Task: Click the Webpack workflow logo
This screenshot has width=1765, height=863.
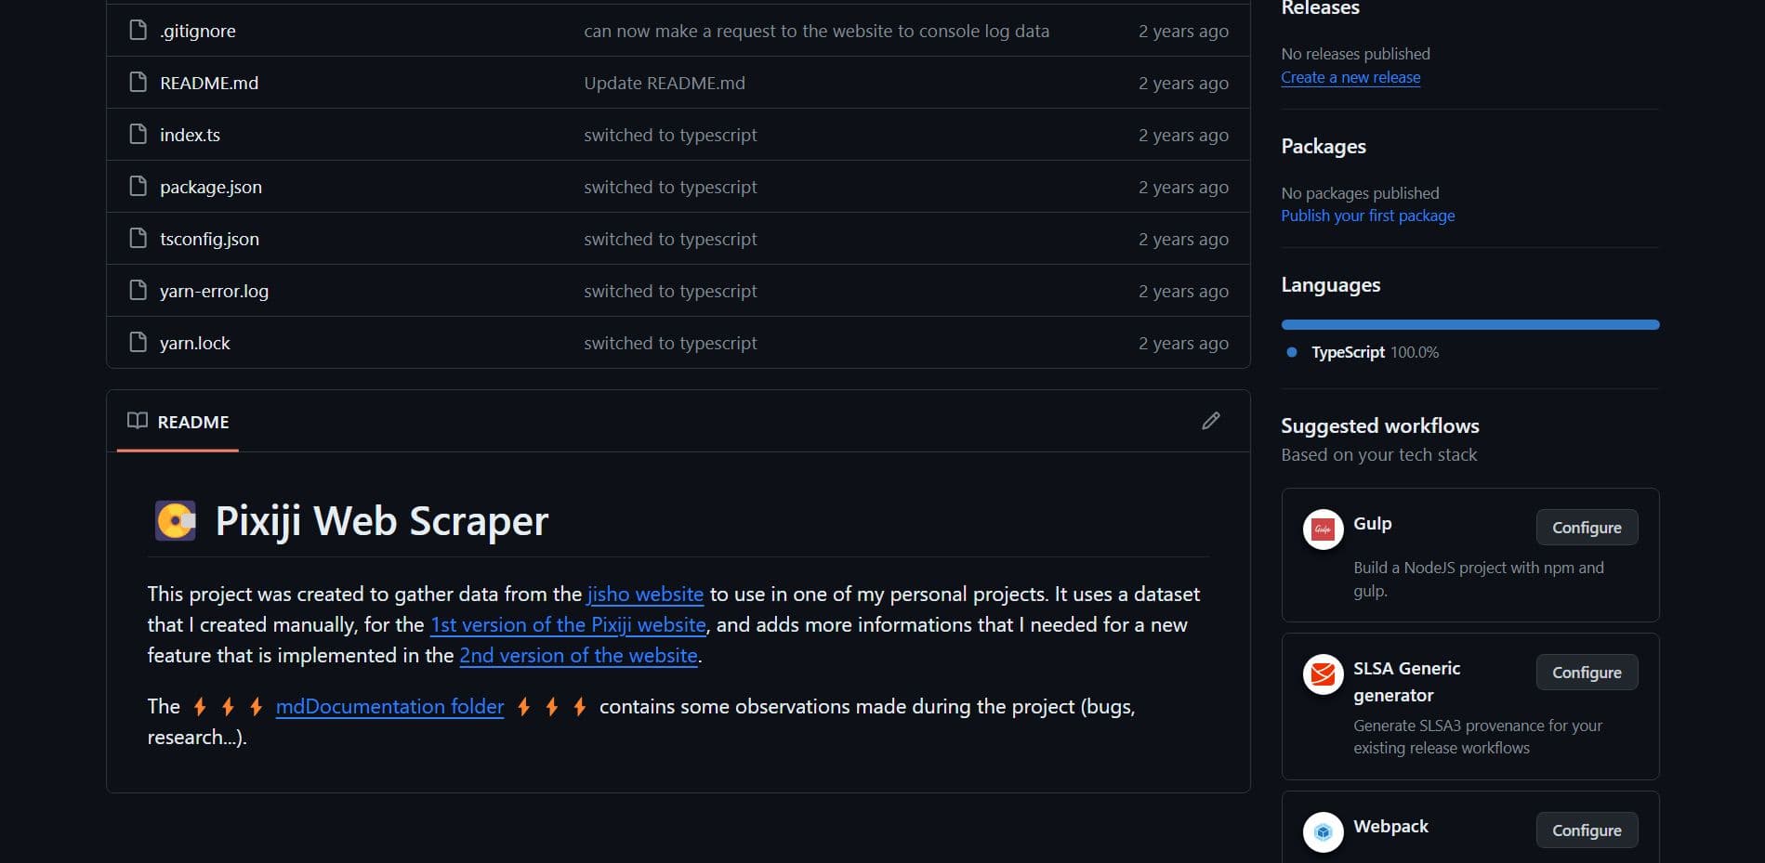Action: coord(1323,831)
